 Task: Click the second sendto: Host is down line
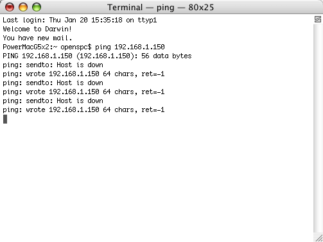click(x=53, y=83)
